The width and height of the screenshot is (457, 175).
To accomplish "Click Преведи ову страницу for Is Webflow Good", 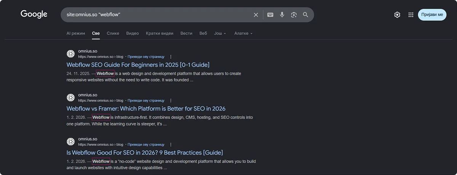I will 146,145.
